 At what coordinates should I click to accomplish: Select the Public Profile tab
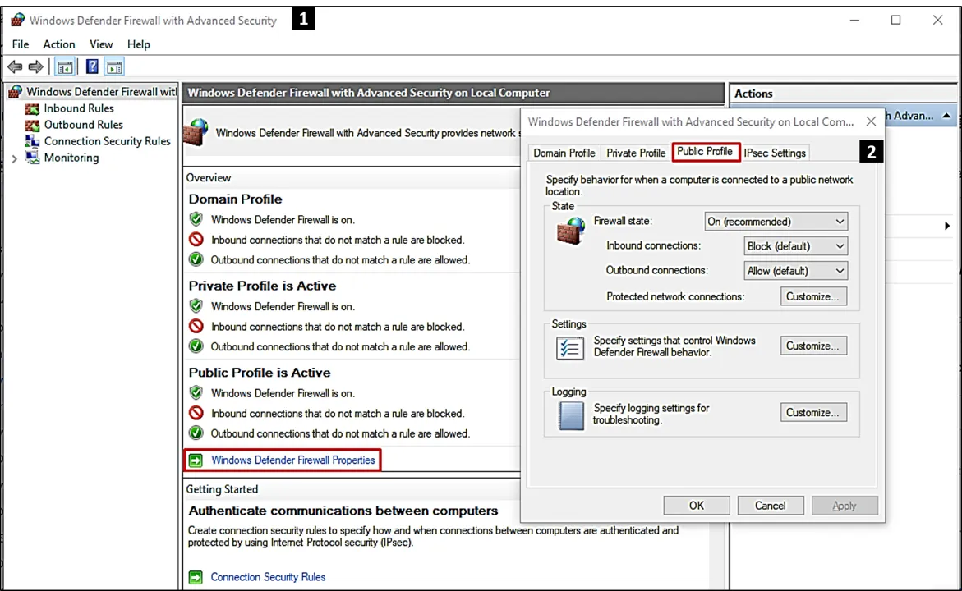pos(705,151)
